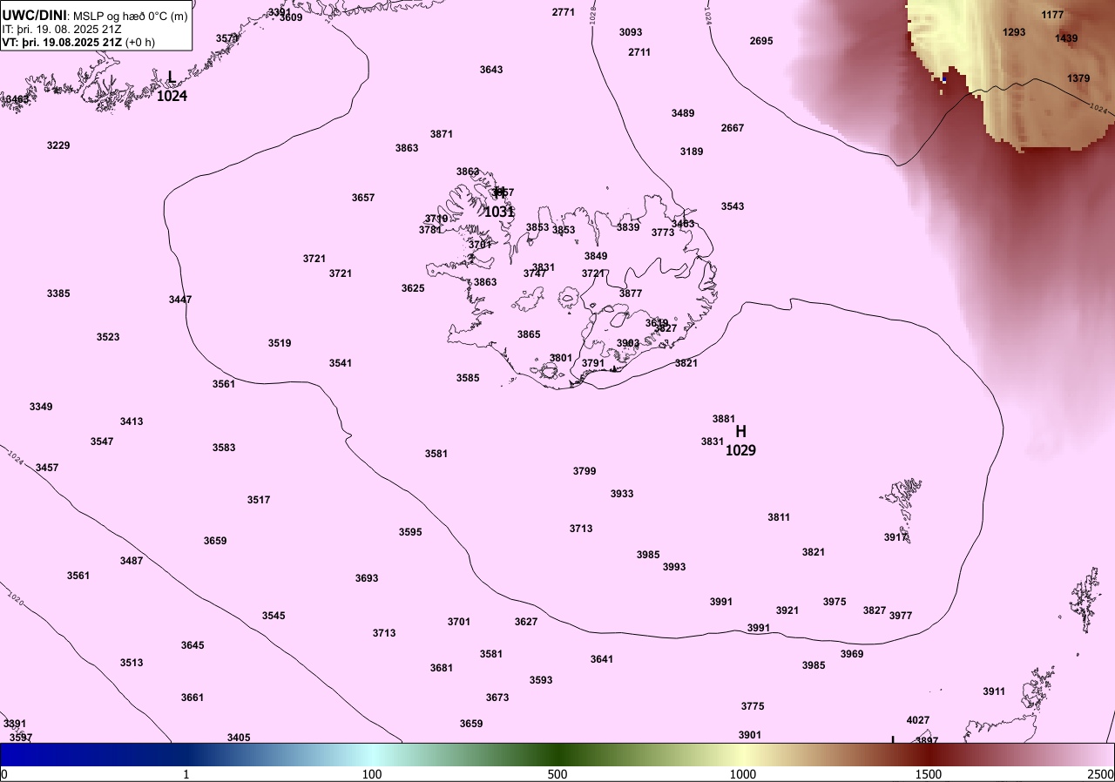Click the 3585 height value
The height and width of the screenshot is (782, 1115).
coord(468,378)
